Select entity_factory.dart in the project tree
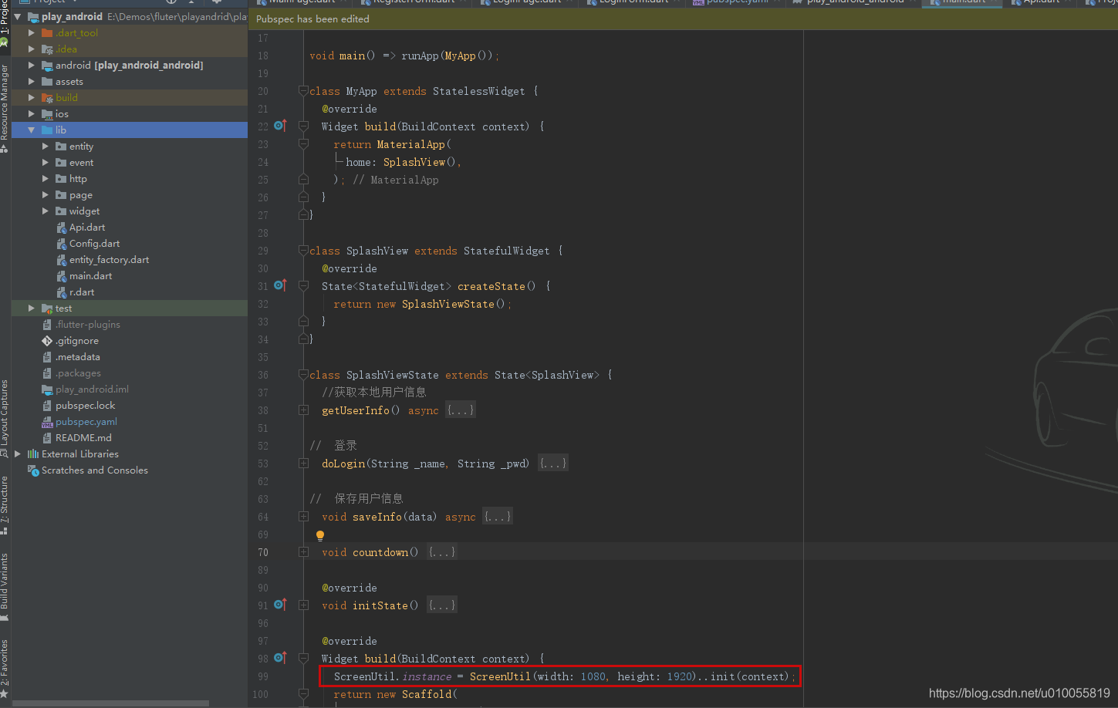The image size is (1118, 708). point(109,260)
